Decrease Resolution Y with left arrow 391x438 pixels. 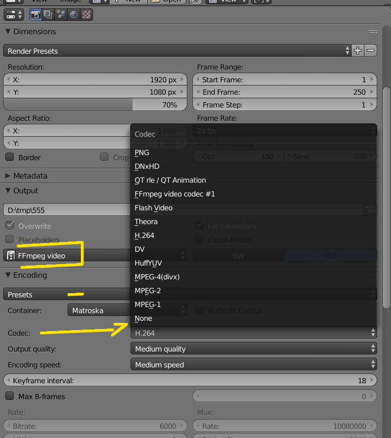pyautogui.click(x=8, y=92)
